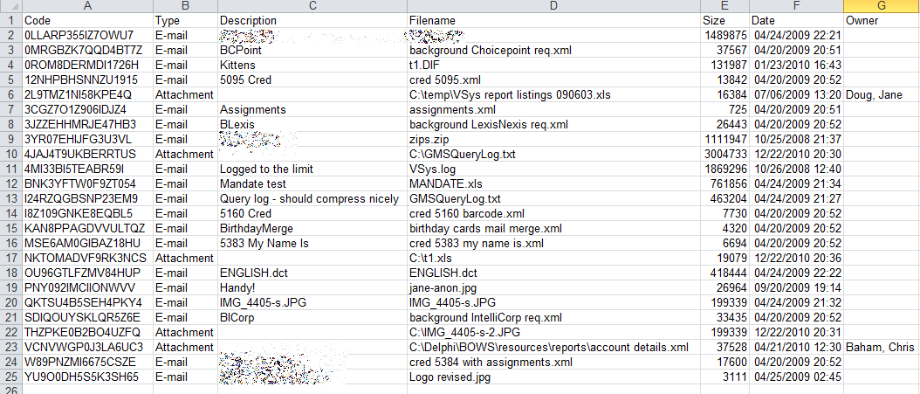Select column D header

(553, 6)
